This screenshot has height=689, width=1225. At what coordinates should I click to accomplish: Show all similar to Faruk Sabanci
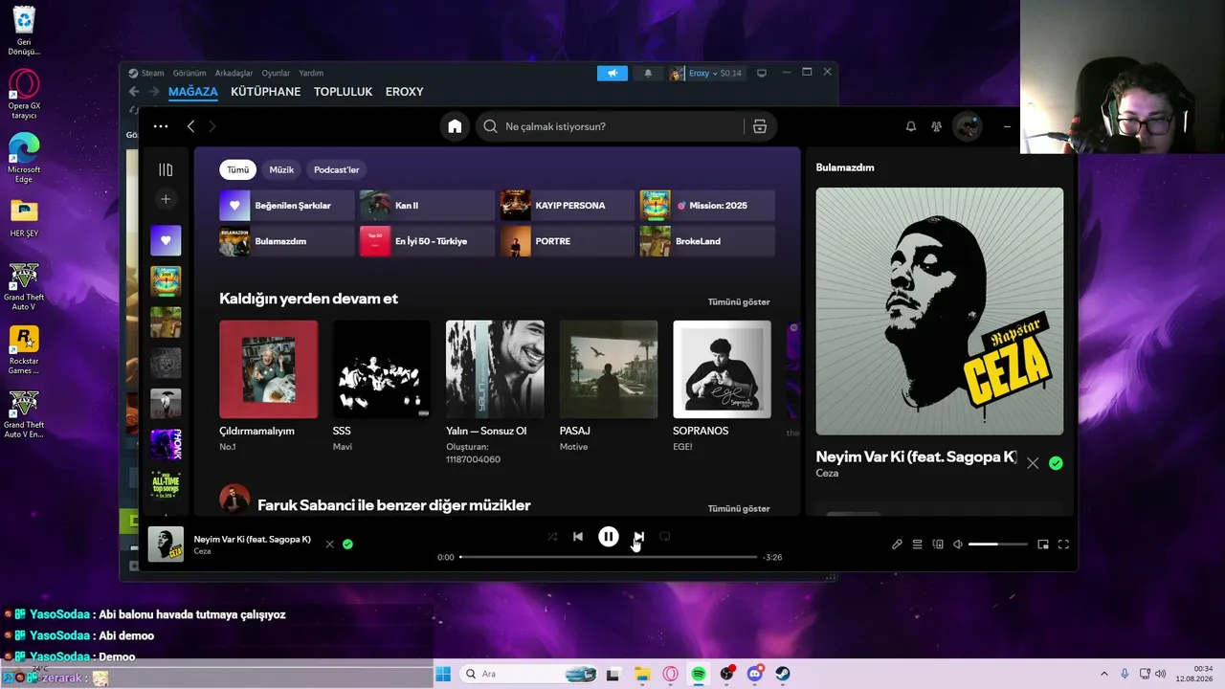click(739, 509)
